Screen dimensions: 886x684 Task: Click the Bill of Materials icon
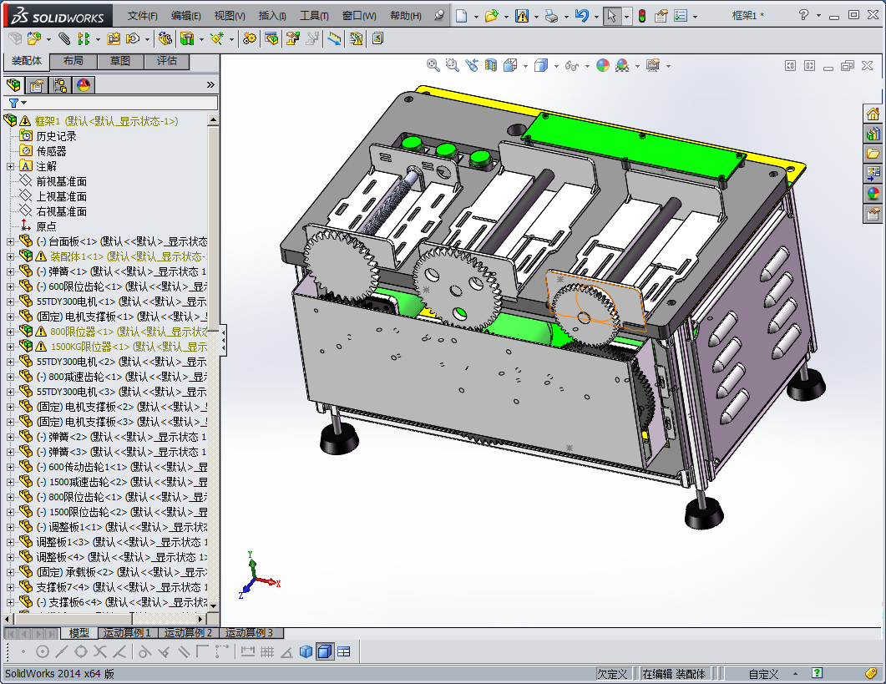point(271,38)
